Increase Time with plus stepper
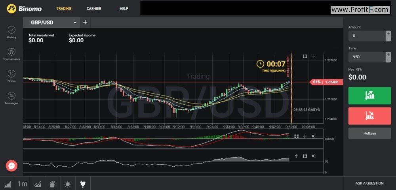The height and width of the screenshot is (190, 396). pyautogui.click(x=388, y=54)
